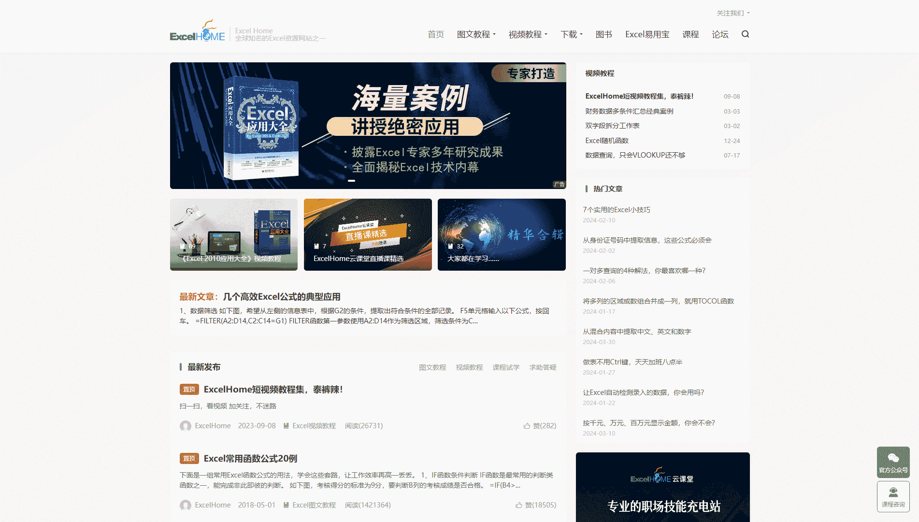Image resolution: width=919 pixels, height=522 pixels.
Task: Open hot article 从混合内容中提取中文、英文和数字
Action: pos(637,332)
